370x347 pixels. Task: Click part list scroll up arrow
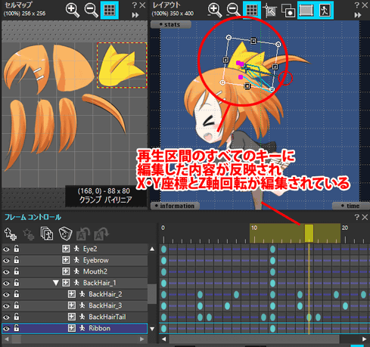click(x=152, y=249)
